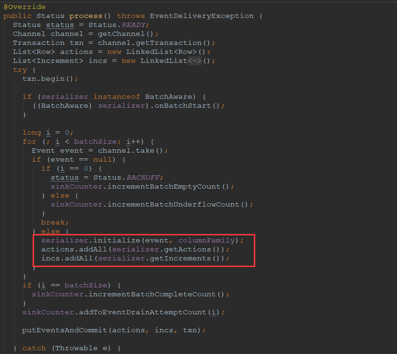397x354 pixels.
Task: Click the catch keyword
Action: point(34,348)
